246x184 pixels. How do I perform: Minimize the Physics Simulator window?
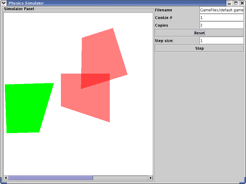(229, 3)
